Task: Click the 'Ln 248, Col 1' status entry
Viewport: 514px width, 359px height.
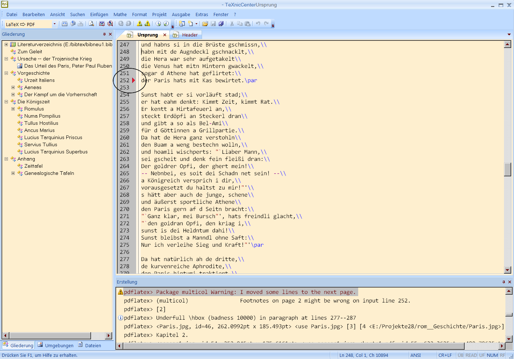Action: pyautogui.click(x=364, y=355)
